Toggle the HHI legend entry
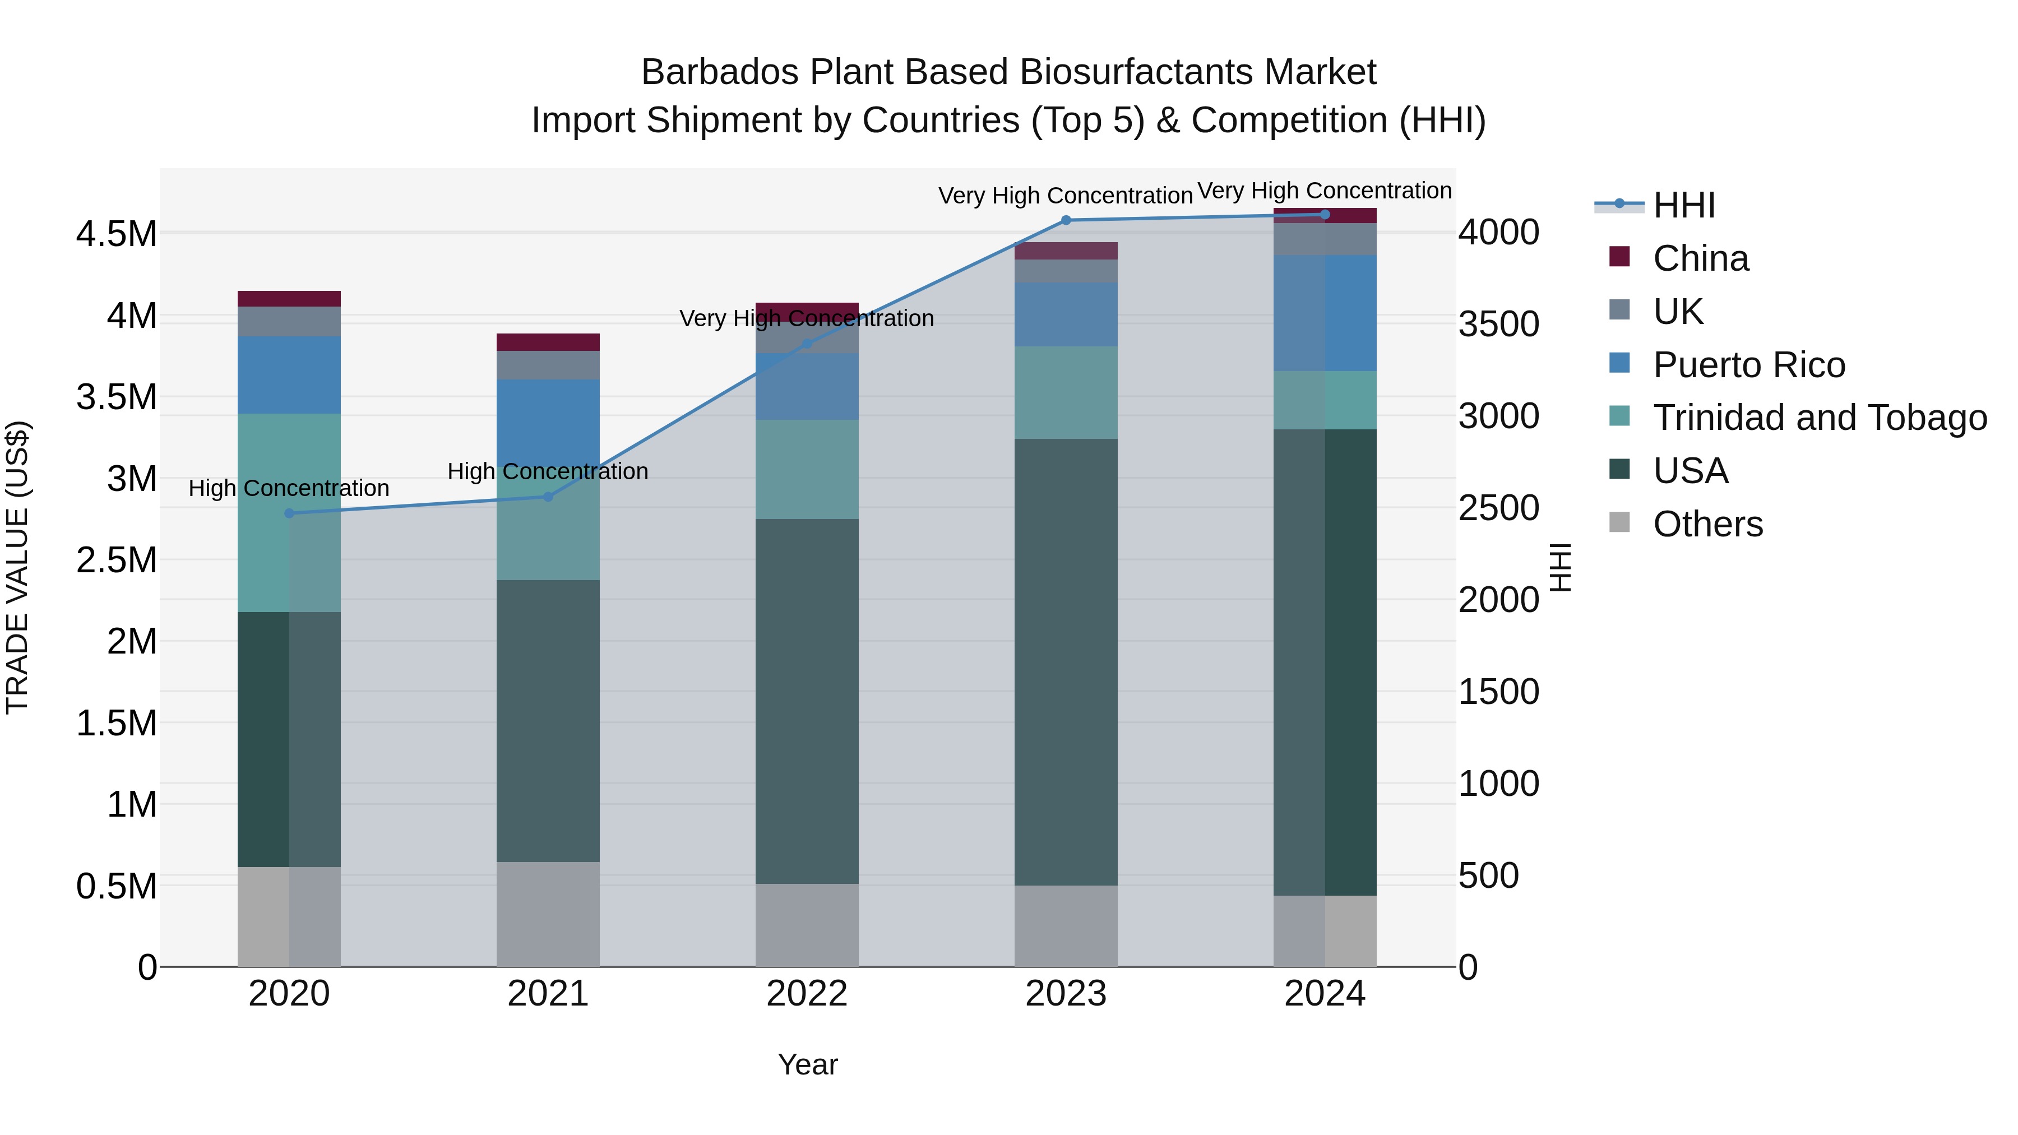Screen dimensions: 2018x1135 point(1655,205)
